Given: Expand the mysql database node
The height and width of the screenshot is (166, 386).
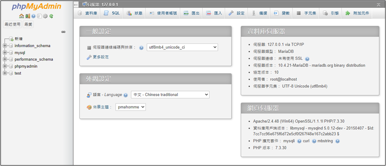Looking at the screenshot, I should click(4, 53).
